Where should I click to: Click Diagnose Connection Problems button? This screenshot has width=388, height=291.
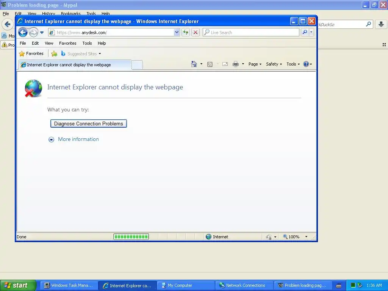click(x=89, y=124)
